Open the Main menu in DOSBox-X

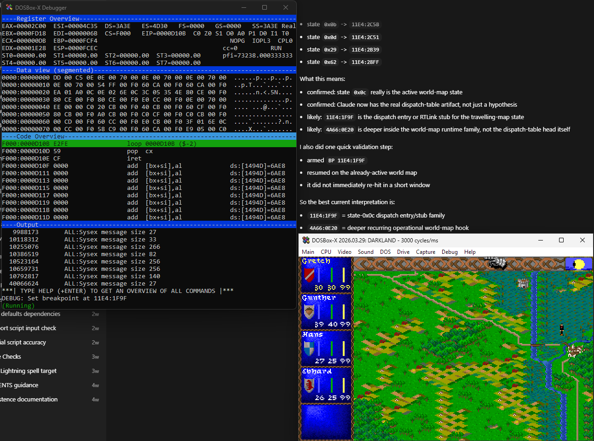(308, 252)
